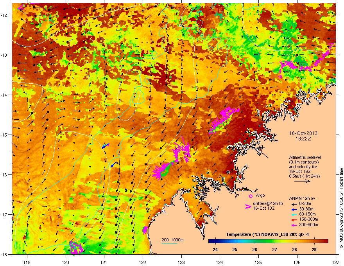This screenshot has height=266, width=344.
Task: Click the '-16' latitude axis label
Action: pyautogui.click(x=4, y=175)
